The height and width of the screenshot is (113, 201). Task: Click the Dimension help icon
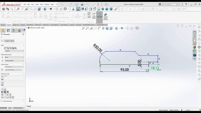[23, 34]
